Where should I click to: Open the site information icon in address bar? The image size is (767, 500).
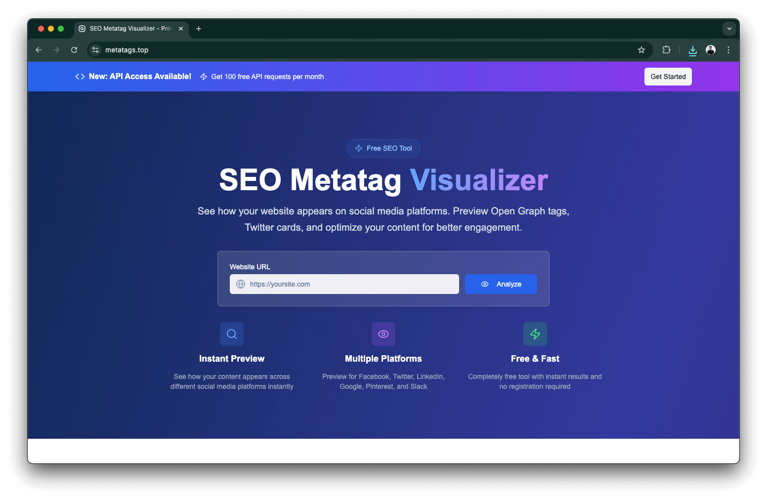(x=96, y=50)
